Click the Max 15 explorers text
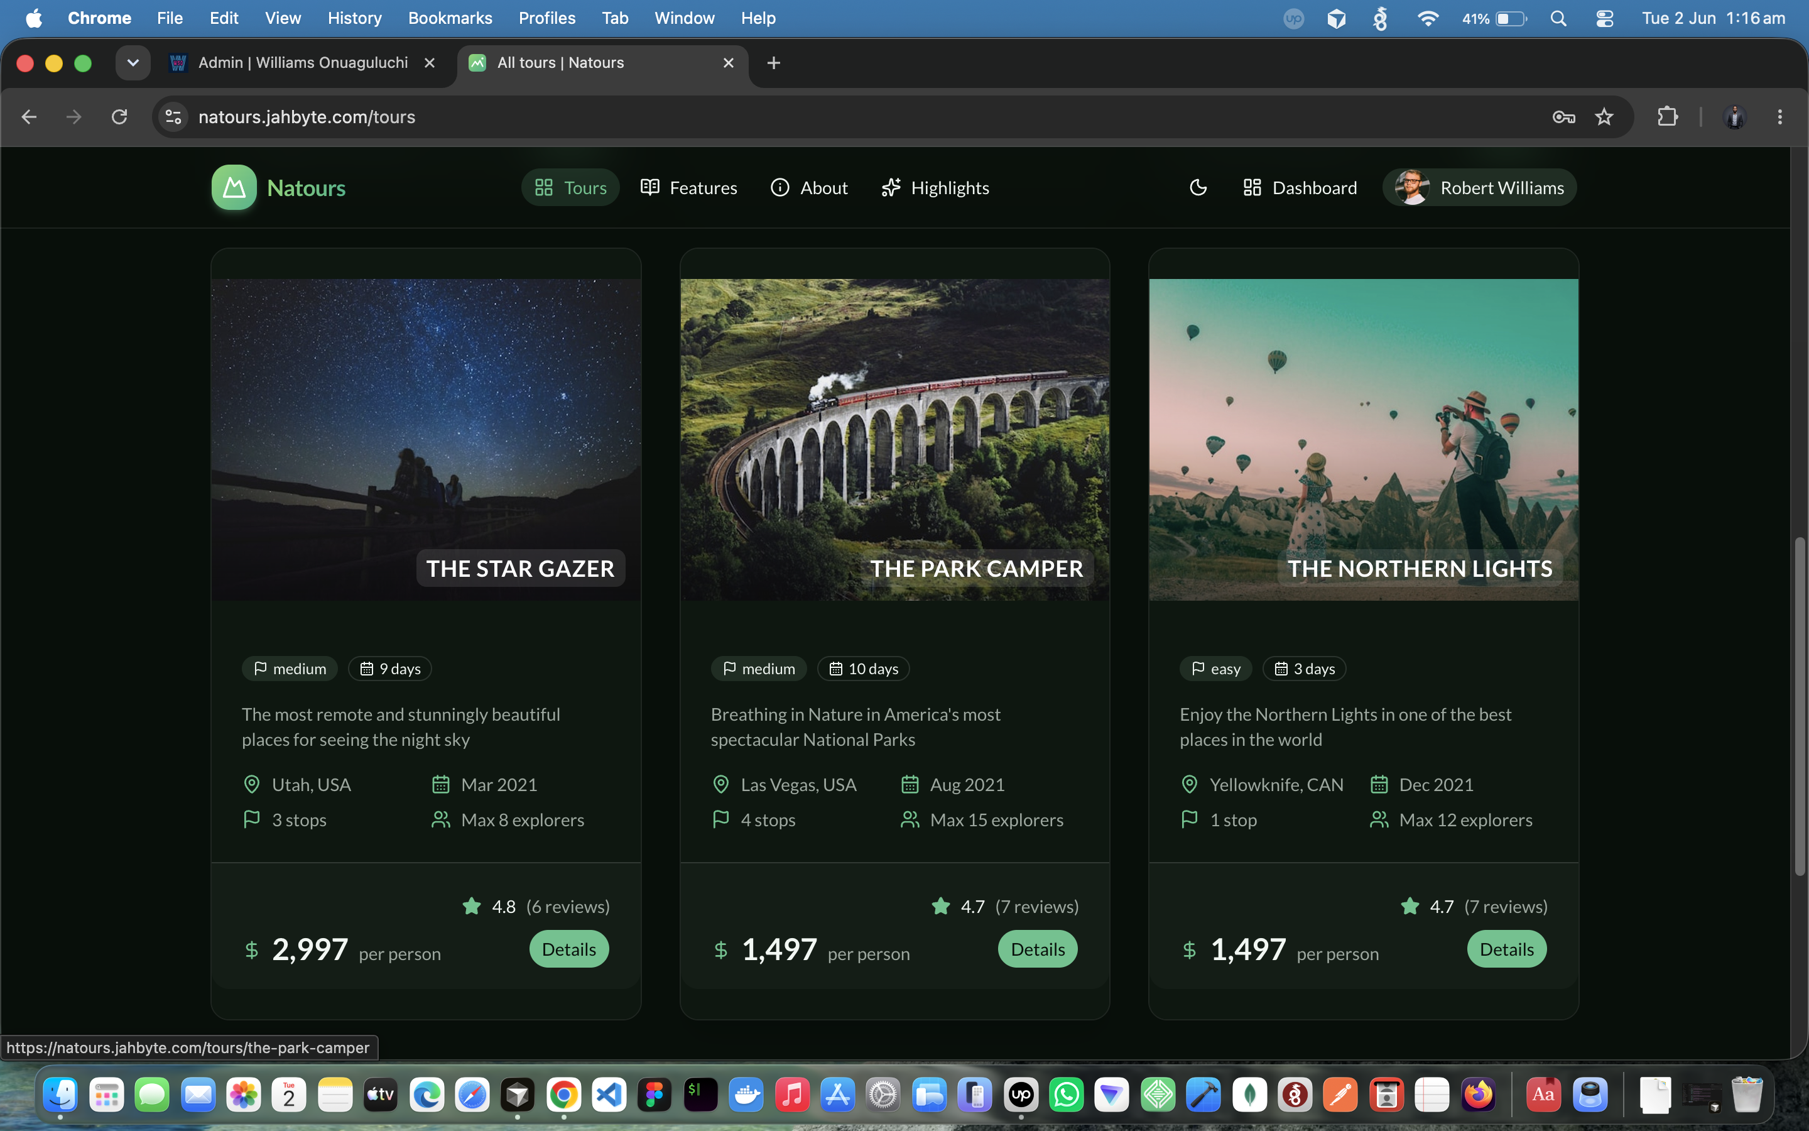 996,819
